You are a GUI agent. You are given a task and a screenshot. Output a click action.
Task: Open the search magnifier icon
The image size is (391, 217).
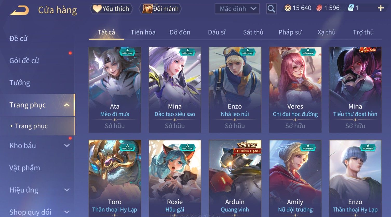tap(271, 9)
